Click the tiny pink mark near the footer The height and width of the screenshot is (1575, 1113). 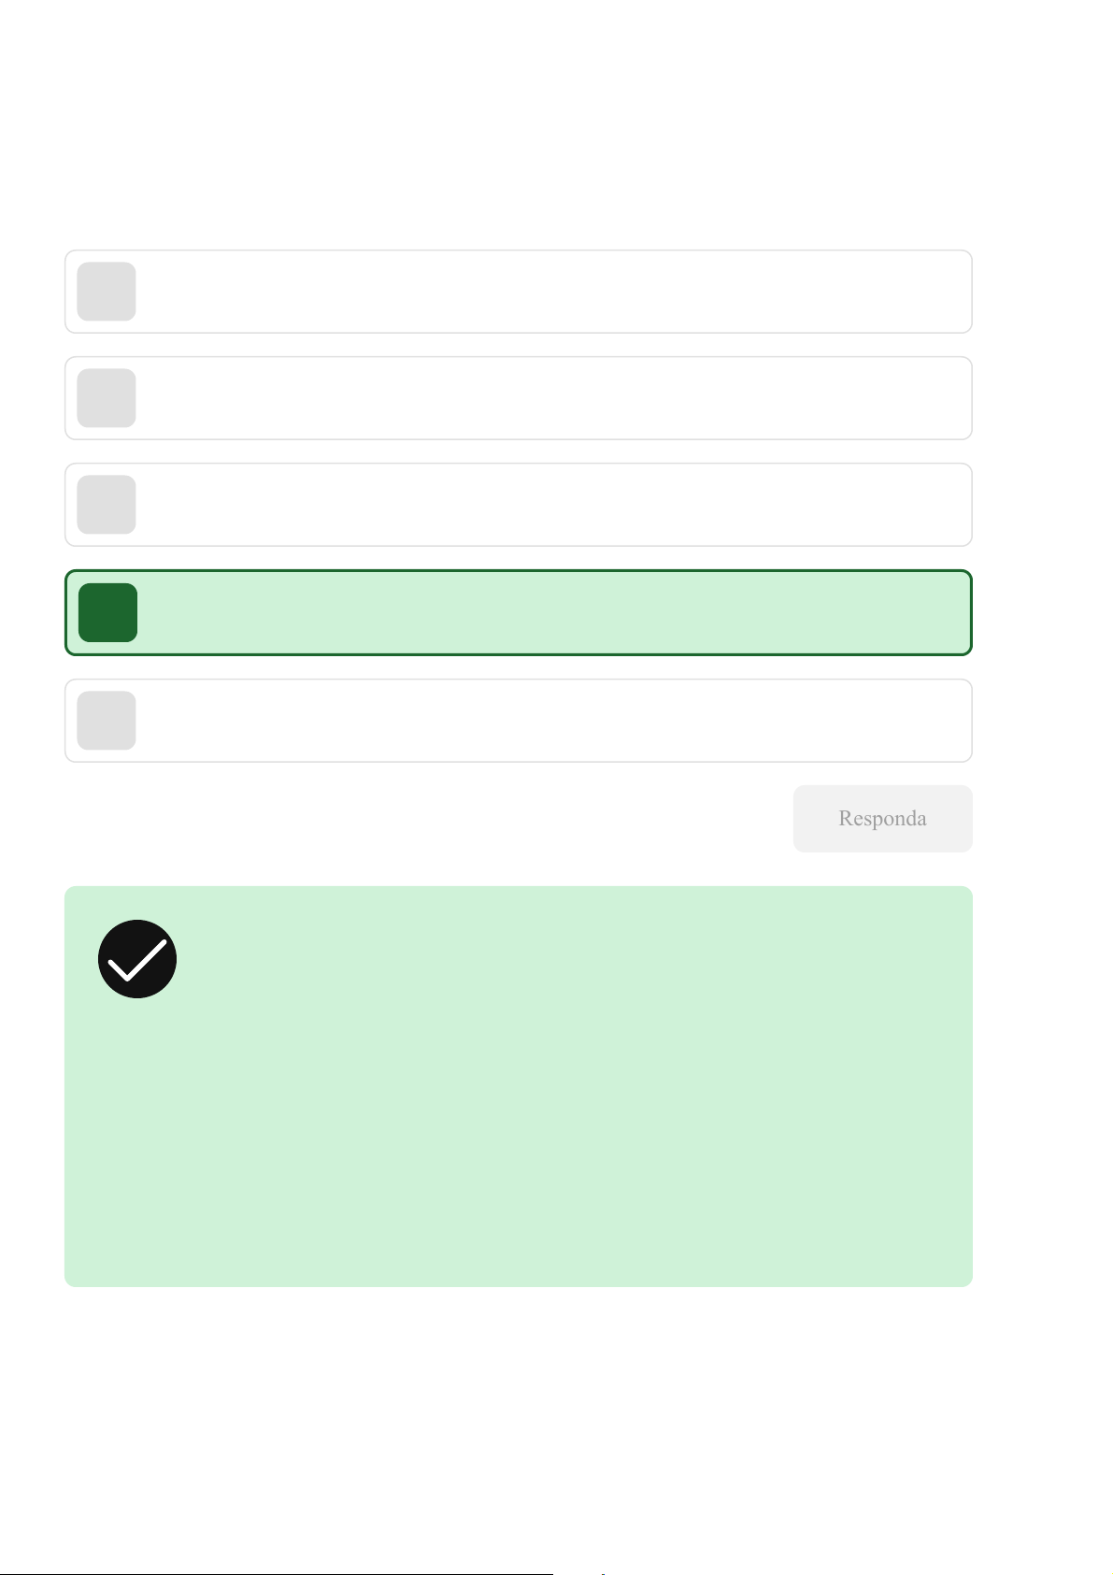(x=603, y=1574)
